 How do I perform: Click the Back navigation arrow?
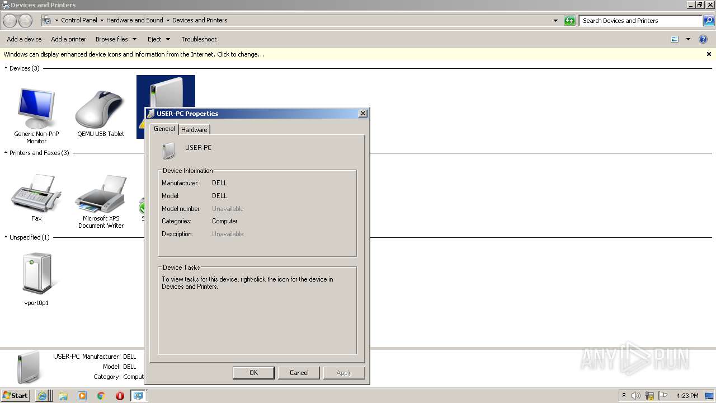(x=10, y=21)
